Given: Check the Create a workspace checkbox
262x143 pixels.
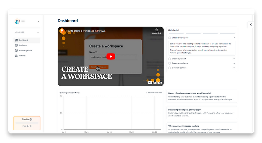Looking at the screenshot, I should pyautogui.click(x=170, y=38).
